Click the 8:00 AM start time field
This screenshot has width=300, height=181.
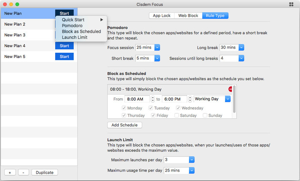tap(137, 99)
